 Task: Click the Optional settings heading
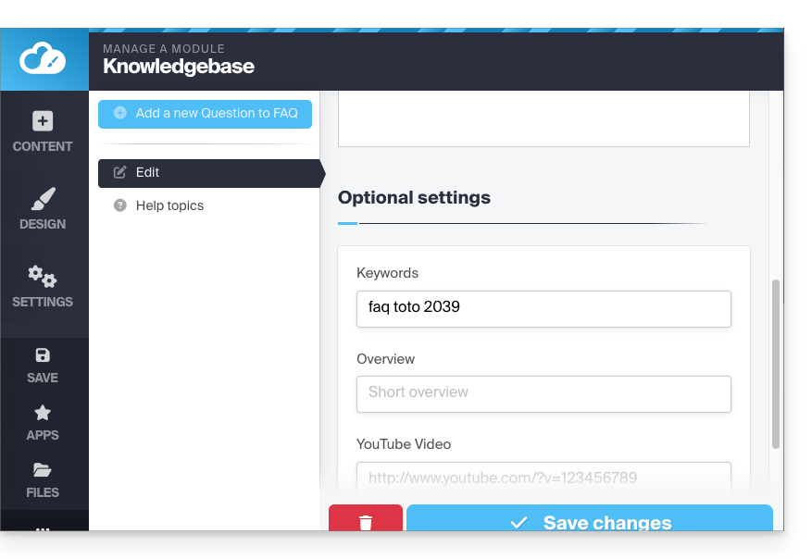tap(414, 198)
